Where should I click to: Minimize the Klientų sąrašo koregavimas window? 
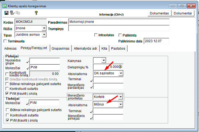[x=173, y=6]
